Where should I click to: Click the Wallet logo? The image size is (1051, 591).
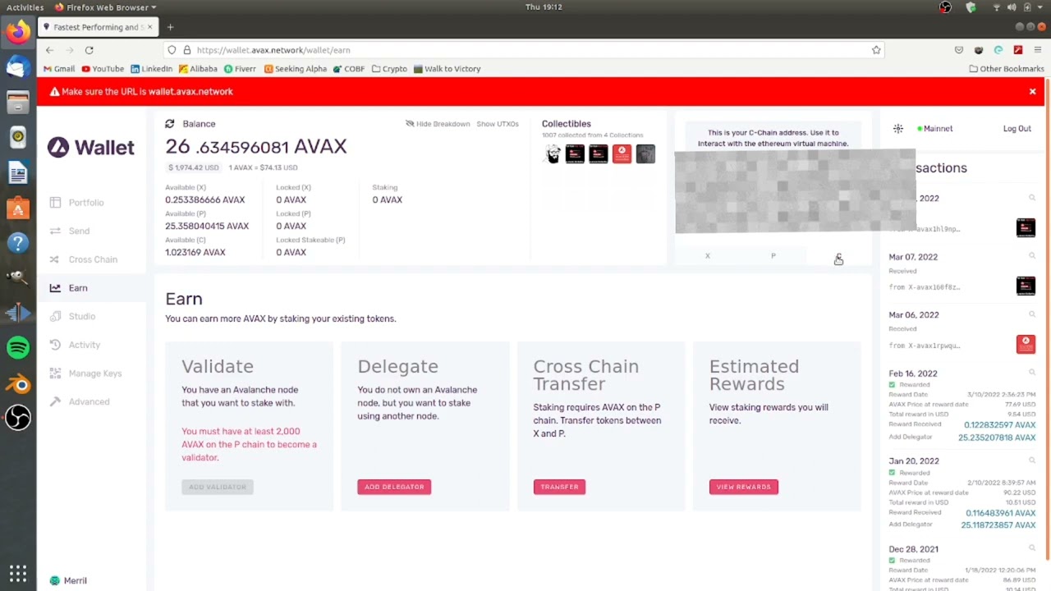(x=90, y=148)
